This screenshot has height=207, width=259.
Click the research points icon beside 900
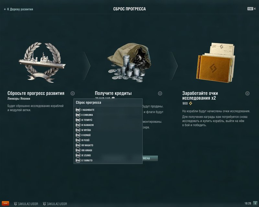click(x=191, y=103)
